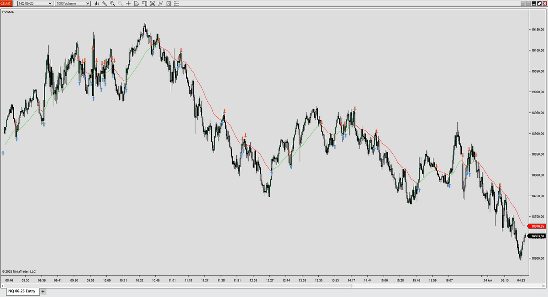The height and width of the screenshot is (297, 548).
Task: Click the zoom in magnifier icon
Action: [x=112, y=4]
